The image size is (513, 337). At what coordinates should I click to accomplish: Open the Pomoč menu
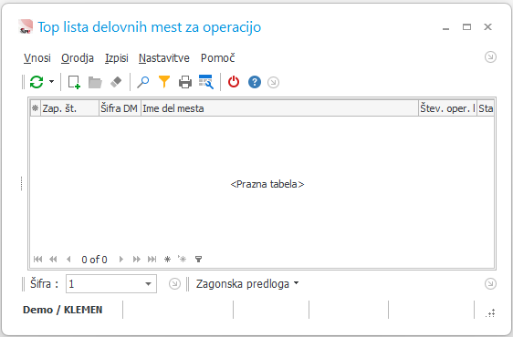coord(218,58)
